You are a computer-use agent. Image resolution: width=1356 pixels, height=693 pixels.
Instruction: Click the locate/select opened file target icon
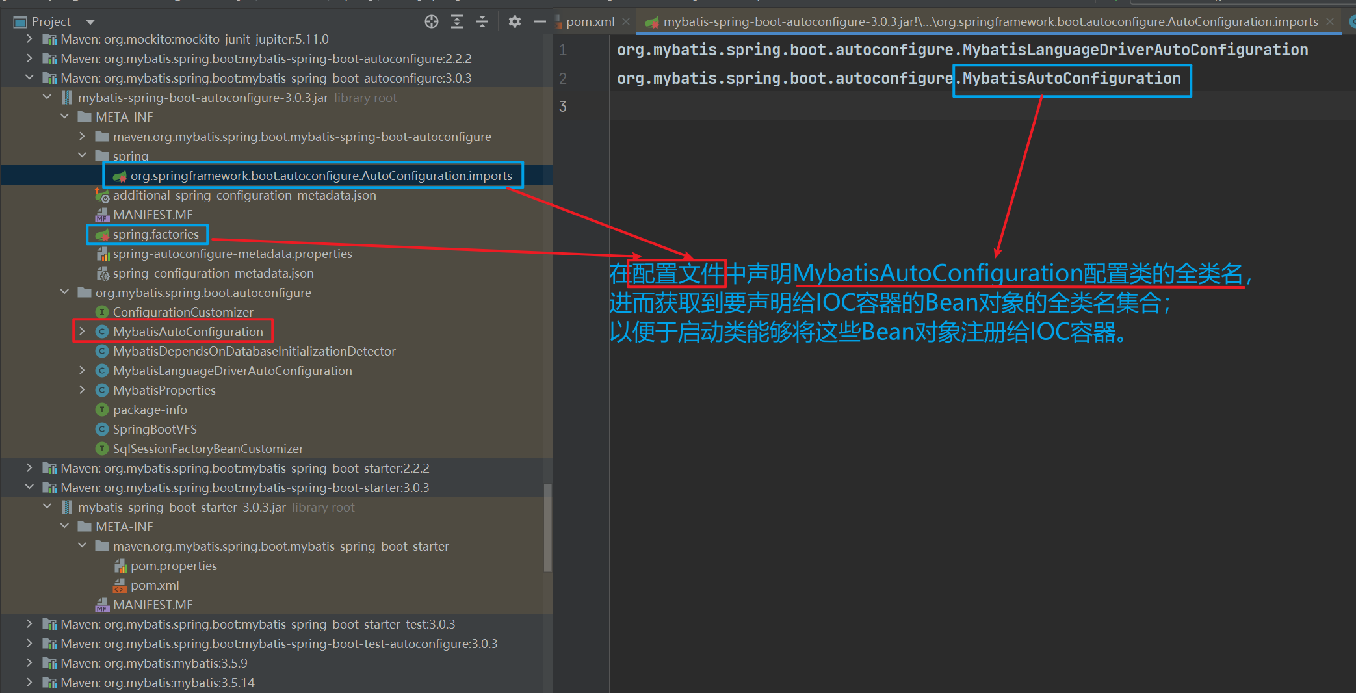[432, 22]
